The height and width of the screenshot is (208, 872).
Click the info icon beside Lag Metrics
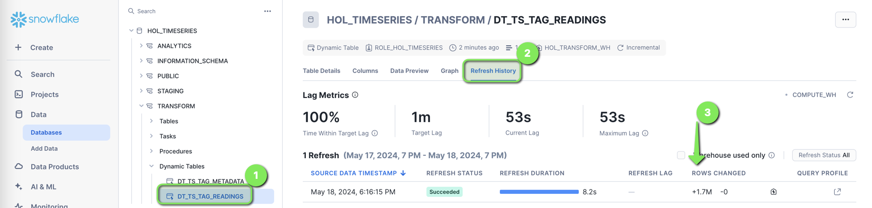click(x=355, y=95)
